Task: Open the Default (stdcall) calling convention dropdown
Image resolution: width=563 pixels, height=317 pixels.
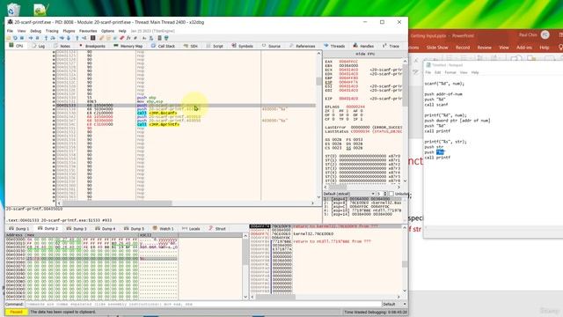Action: pos(349,194)
